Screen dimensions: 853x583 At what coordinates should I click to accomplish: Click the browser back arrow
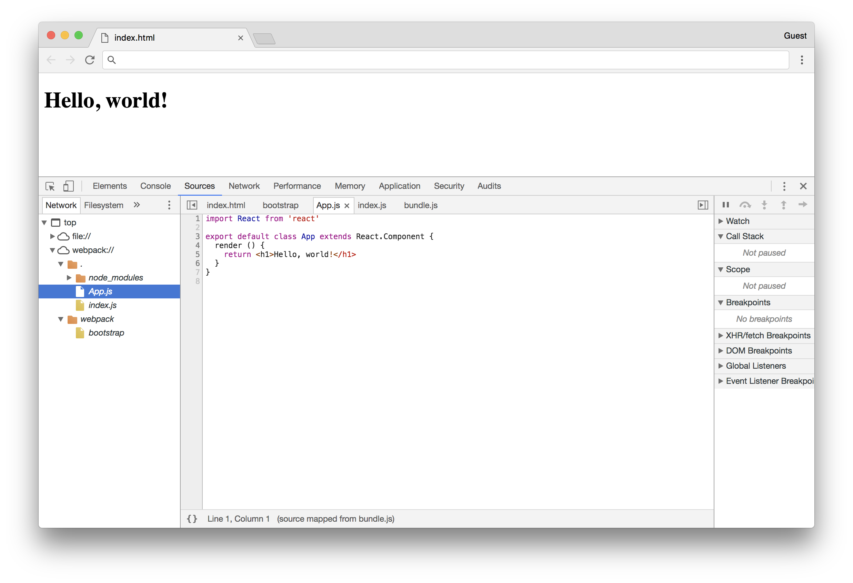coord(51,60)
